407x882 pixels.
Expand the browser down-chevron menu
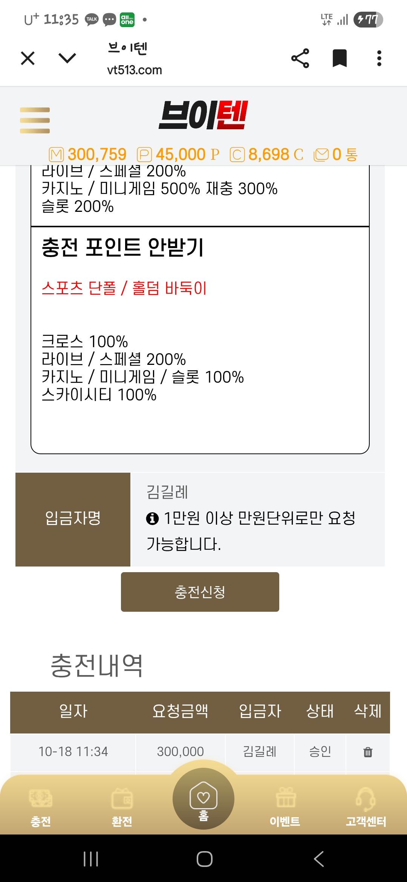67,58
